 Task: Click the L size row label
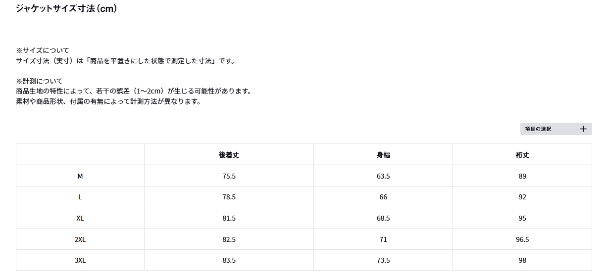pyautogui.click(x=80, y=197)
